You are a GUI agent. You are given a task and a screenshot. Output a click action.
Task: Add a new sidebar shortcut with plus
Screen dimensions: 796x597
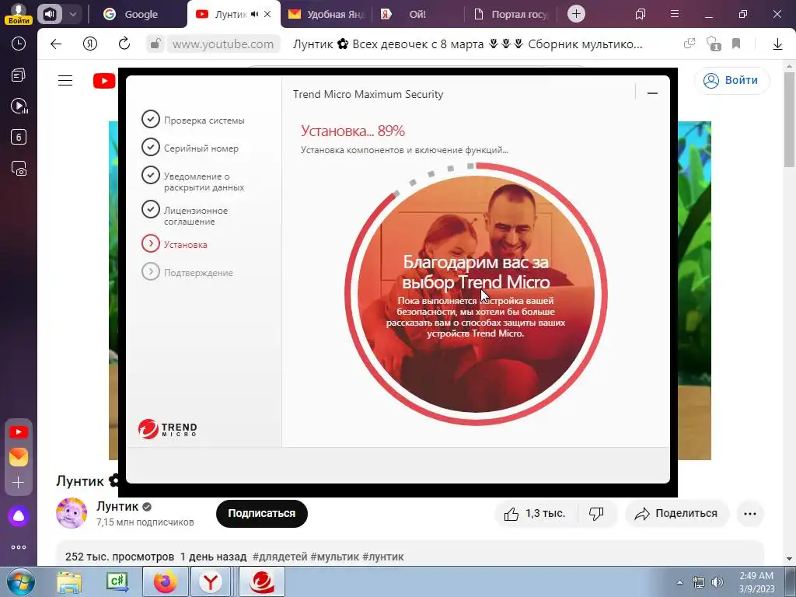pos(19,482)
